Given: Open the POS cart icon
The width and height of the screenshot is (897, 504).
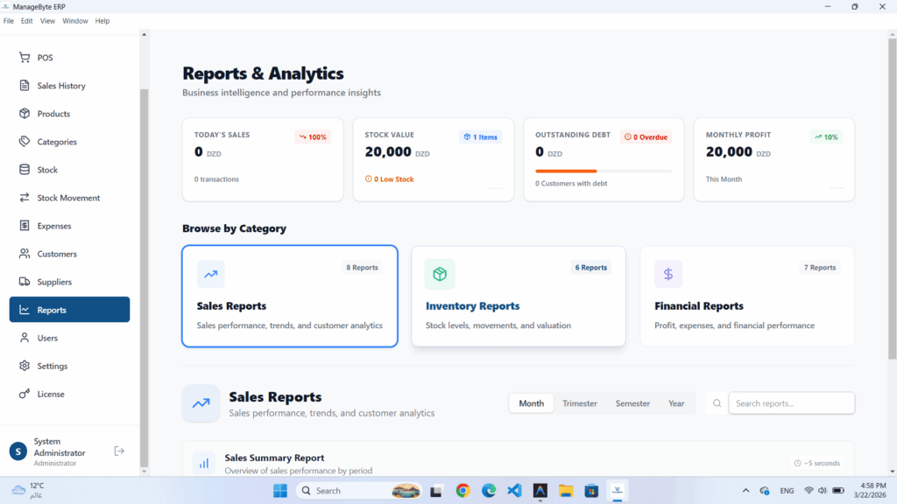Looking at the screenshot, I should point(24,57).
